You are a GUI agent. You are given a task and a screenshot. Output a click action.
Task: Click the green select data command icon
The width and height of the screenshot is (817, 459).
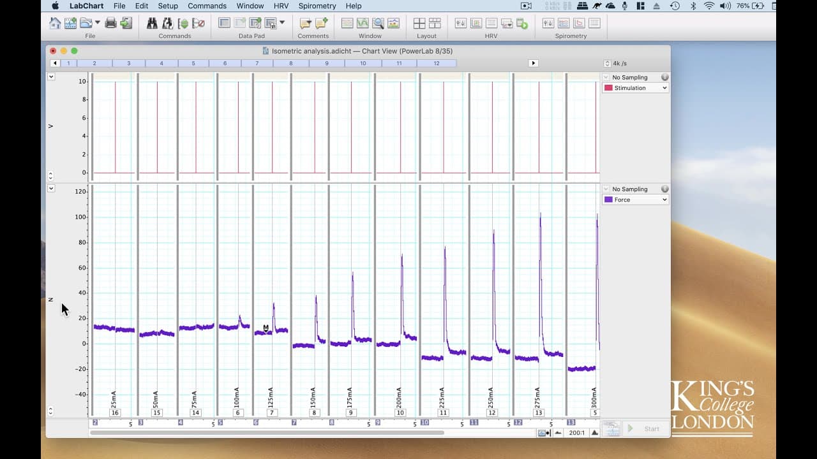tap(183, 24)
